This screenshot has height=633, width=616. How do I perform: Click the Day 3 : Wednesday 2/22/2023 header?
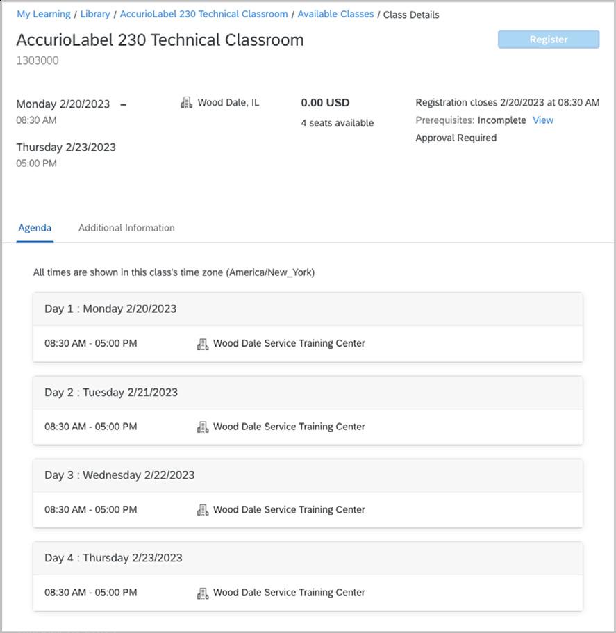point(119,475)
